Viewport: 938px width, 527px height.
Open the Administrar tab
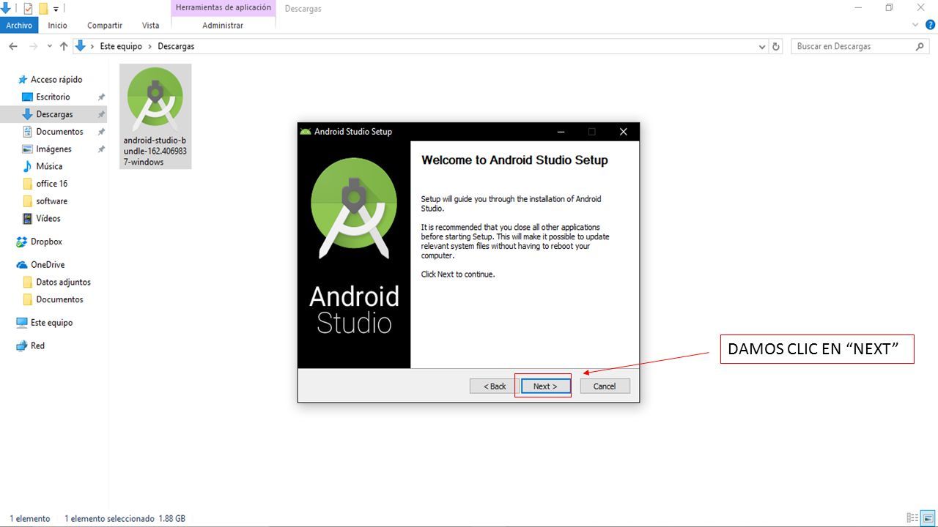point(223,25)
